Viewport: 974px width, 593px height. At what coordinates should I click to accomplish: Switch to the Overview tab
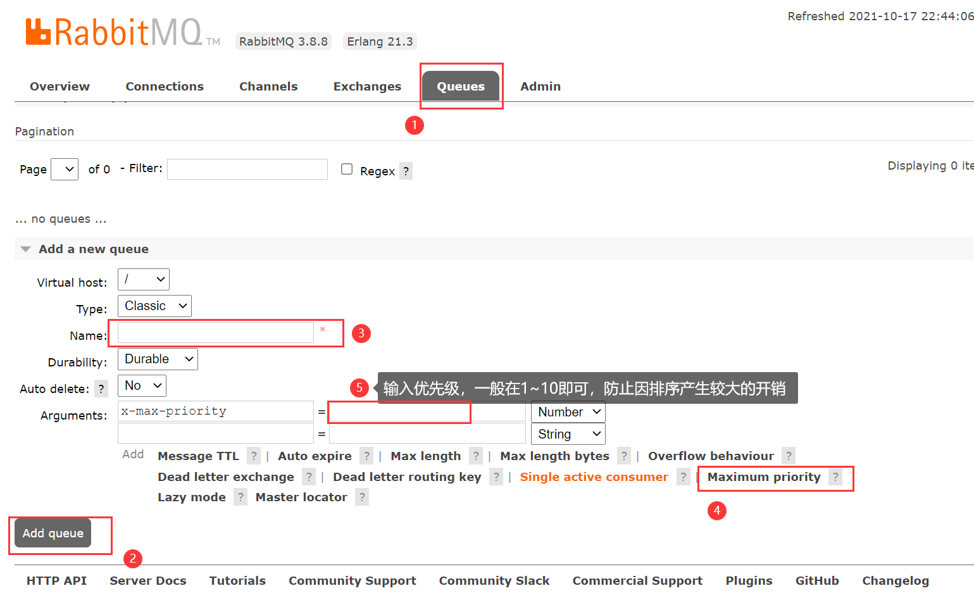59,86
